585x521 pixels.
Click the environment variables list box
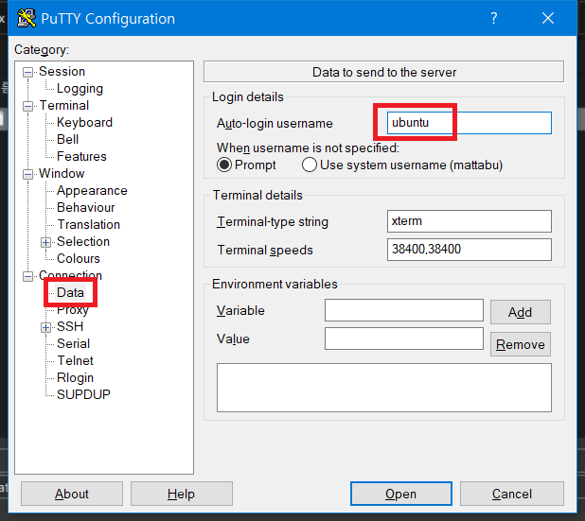(384, 388)
